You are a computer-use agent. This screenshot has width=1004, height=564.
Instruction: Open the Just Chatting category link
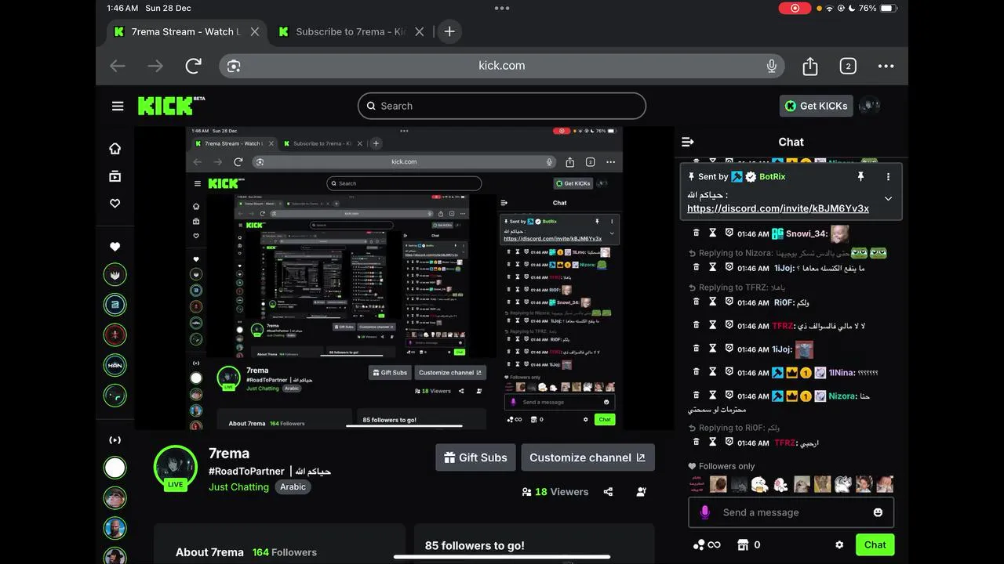pos(238,486)
